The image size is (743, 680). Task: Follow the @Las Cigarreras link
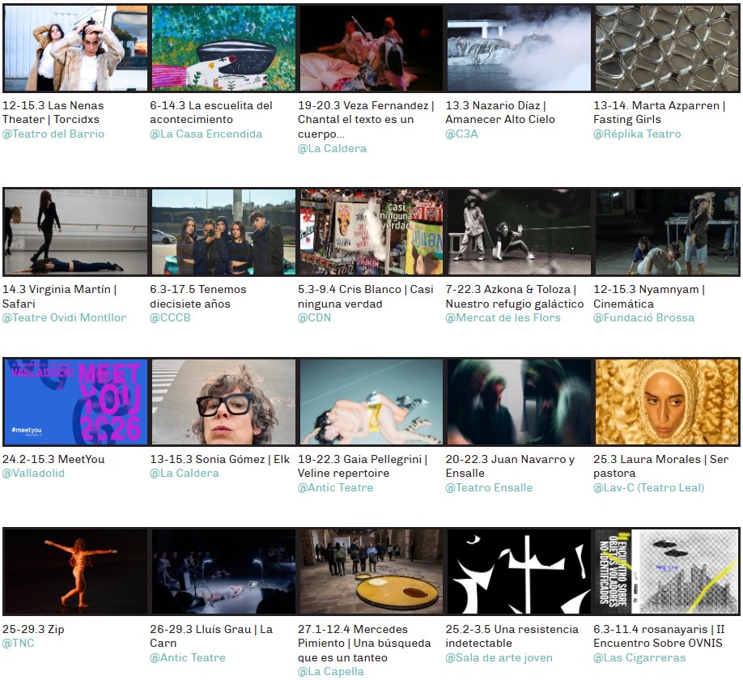[639, 657]
